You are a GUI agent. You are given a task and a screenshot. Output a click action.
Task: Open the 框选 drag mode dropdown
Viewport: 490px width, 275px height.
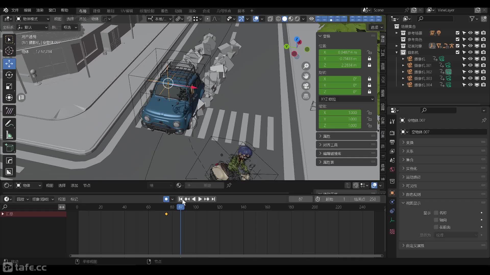[70, 27]
